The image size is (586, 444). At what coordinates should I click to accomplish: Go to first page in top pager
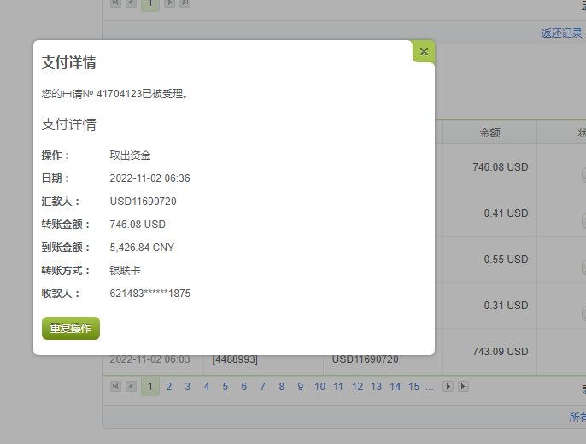(115, 3)
